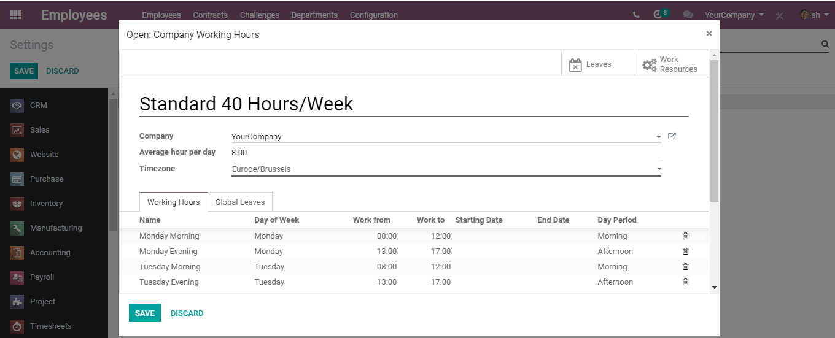The image size is (835, 338).
Task: Click Discard on the Settings page
Action: point(63,71)
